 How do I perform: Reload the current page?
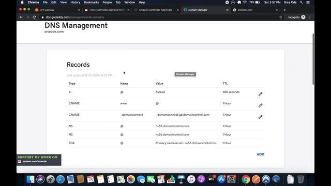35,17
